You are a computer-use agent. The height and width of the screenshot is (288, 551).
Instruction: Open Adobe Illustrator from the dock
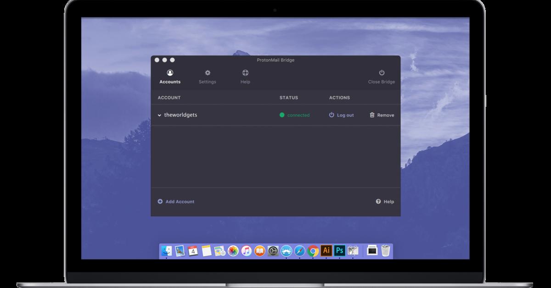pos(326,251)
